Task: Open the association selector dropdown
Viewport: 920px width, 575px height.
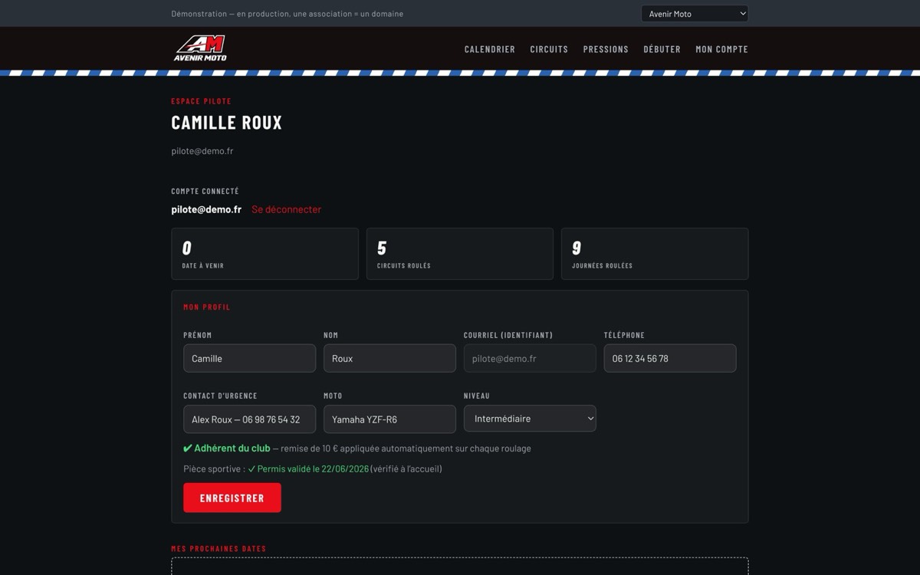Action: tap(695, 14)
